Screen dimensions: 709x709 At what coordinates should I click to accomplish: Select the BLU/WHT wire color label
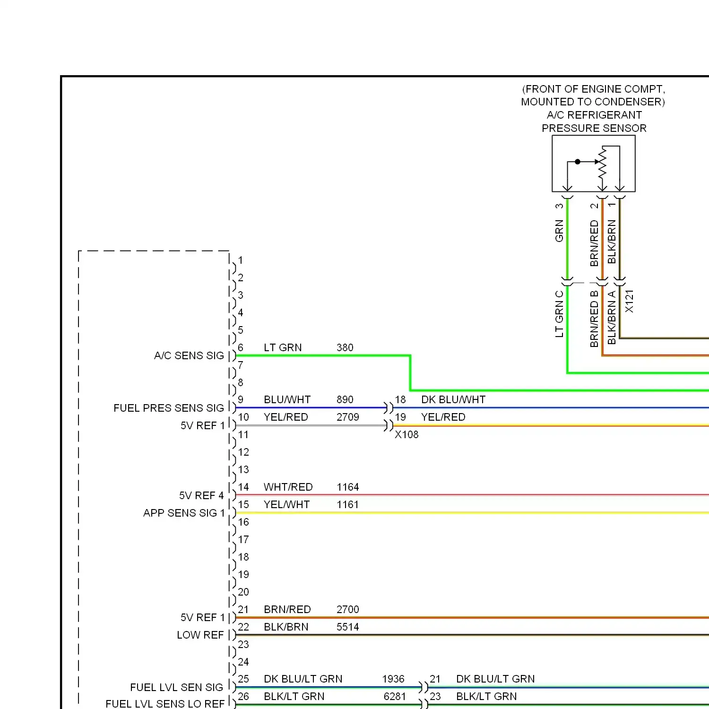[287, 399]
